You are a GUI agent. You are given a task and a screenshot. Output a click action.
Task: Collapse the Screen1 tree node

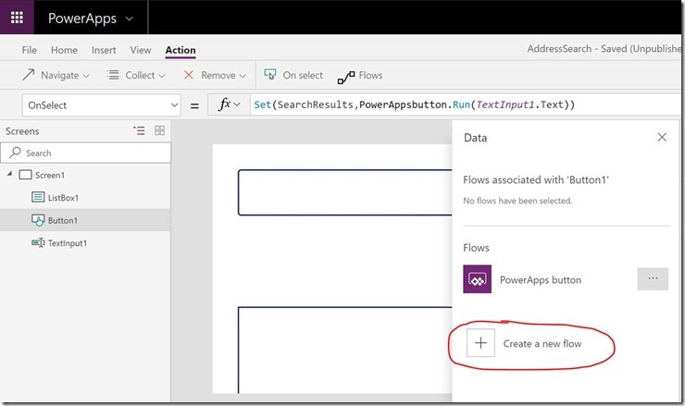coord(9,175)
